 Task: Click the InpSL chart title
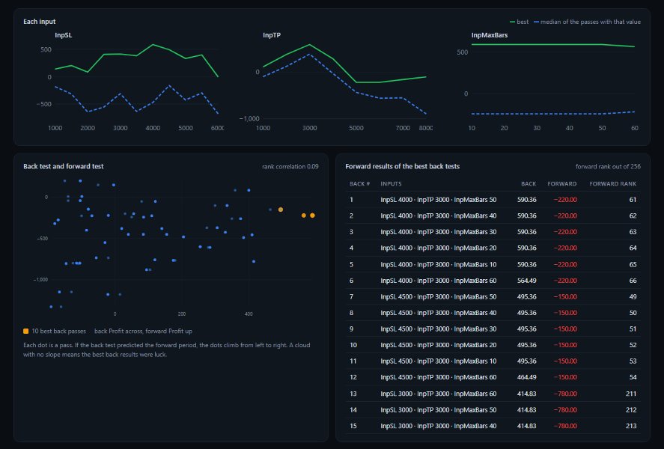63,35
